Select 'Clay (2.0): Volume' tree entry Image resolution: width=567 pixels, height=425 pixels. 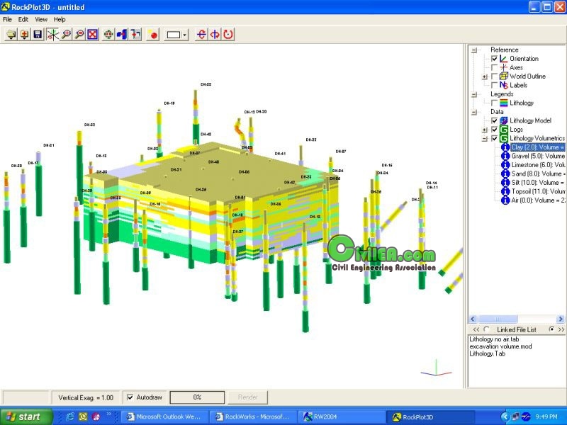pyautogui.click(x=538, y=147)
